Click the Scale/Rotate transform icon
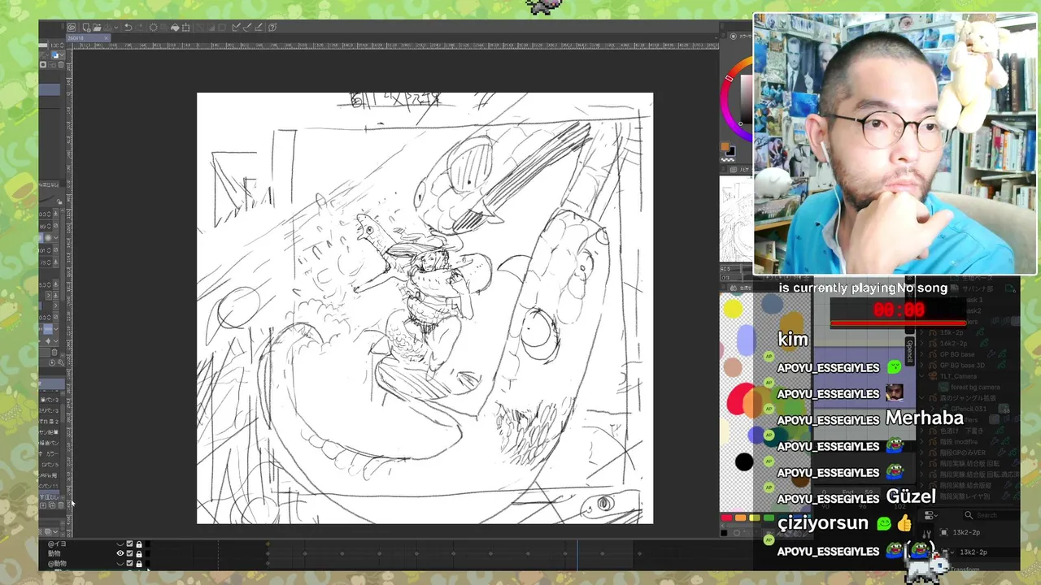 click(185, 28)
